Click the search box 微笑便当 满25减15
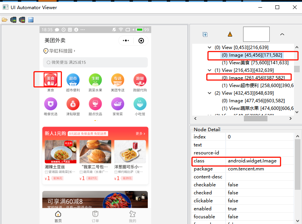The width and height of the screenshot is (302, 224). (95, 62)
